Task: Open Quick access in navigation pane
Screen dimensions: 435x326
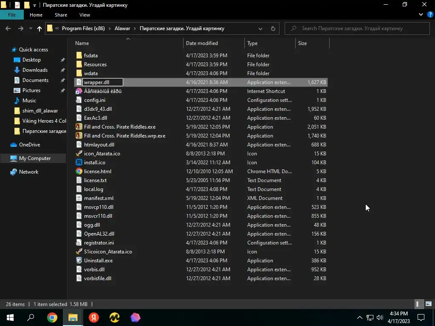Action: tap(33, 50)
